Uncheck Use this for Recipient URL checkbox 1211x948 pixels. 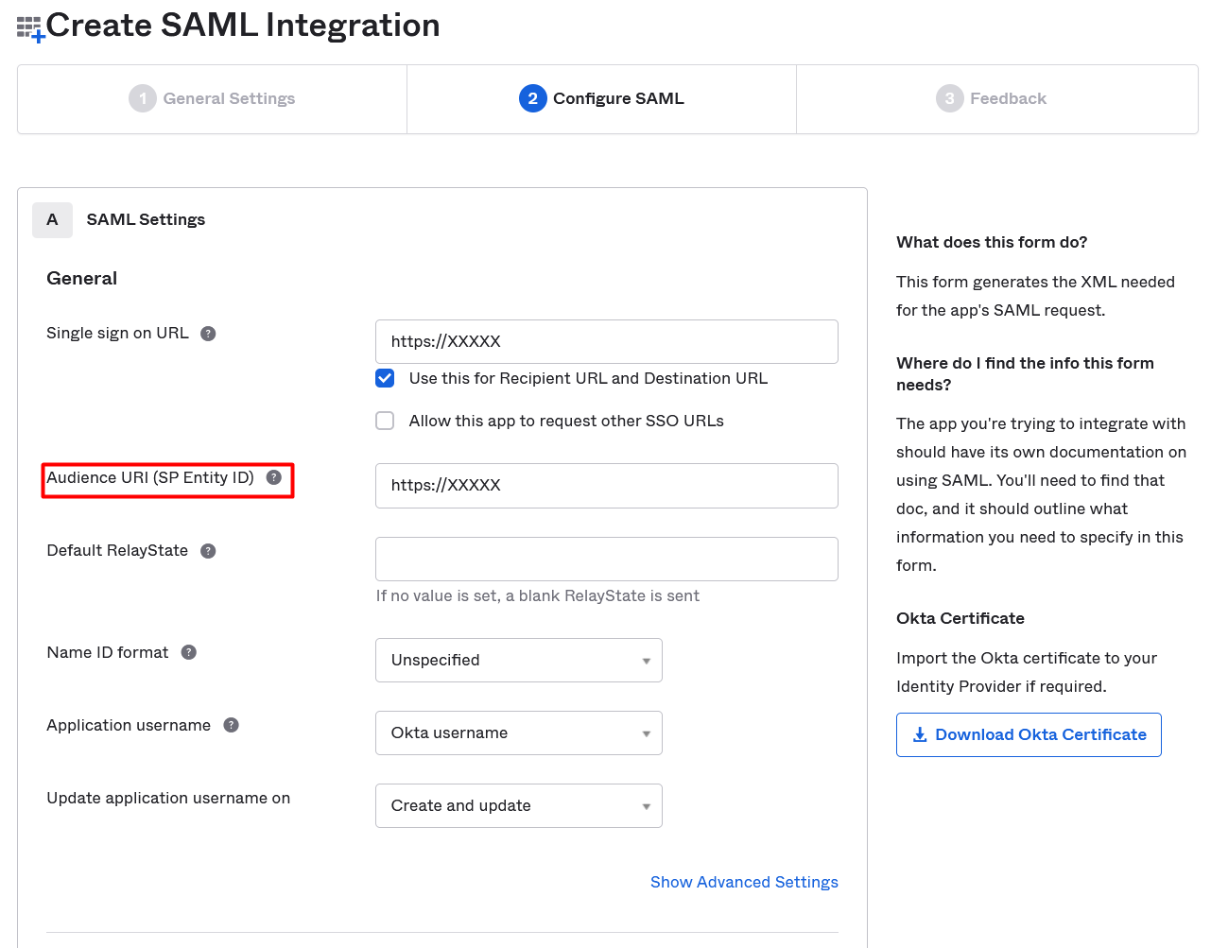(385, 378)
